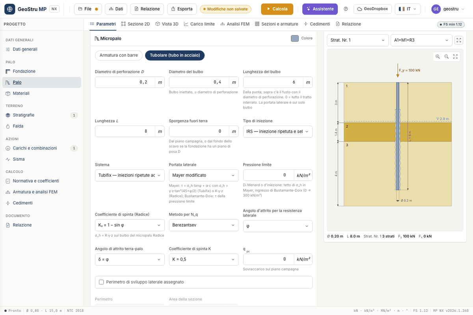This screenshot has height=315, width=473.
Task: Open the A1+M1+R3 combination dropdown
Action: pos(421,40)
